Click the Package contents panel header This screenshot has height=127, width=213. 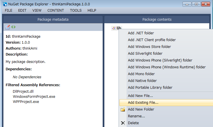pyautogui.click(x=157, y=20)
